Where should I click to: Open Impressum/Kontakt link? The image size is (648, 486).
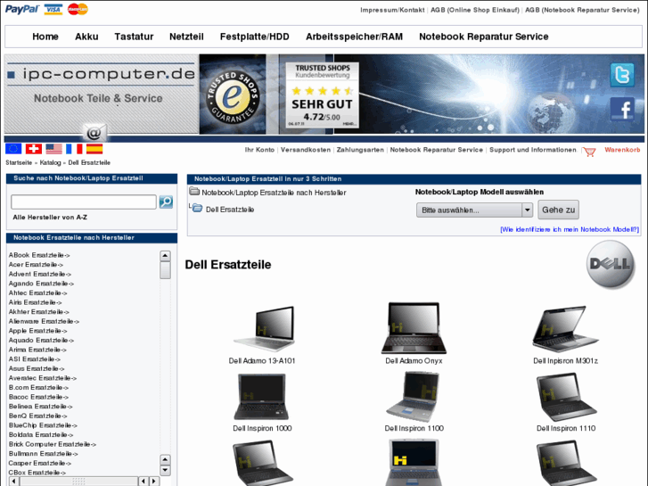[392, 10]
